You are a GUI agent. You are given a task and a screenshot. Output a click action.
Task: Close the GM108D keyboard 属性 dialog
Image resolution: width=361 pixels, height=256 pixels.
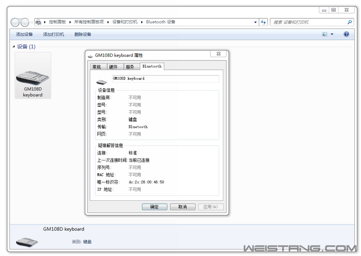click(x=219, y=54)
